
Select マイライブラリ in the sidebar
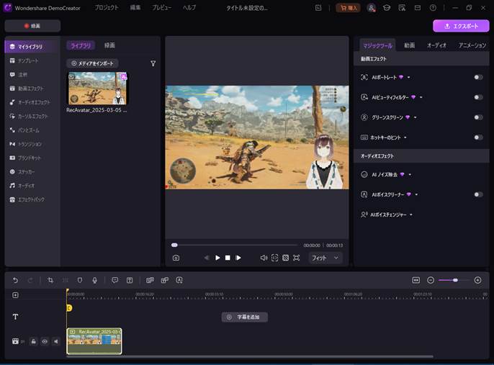coord(32,47)
